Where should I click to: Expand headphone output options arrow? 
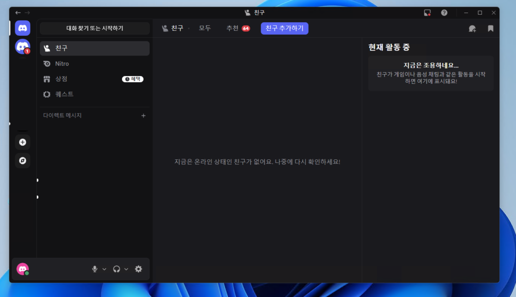click(x=126, y=269)
